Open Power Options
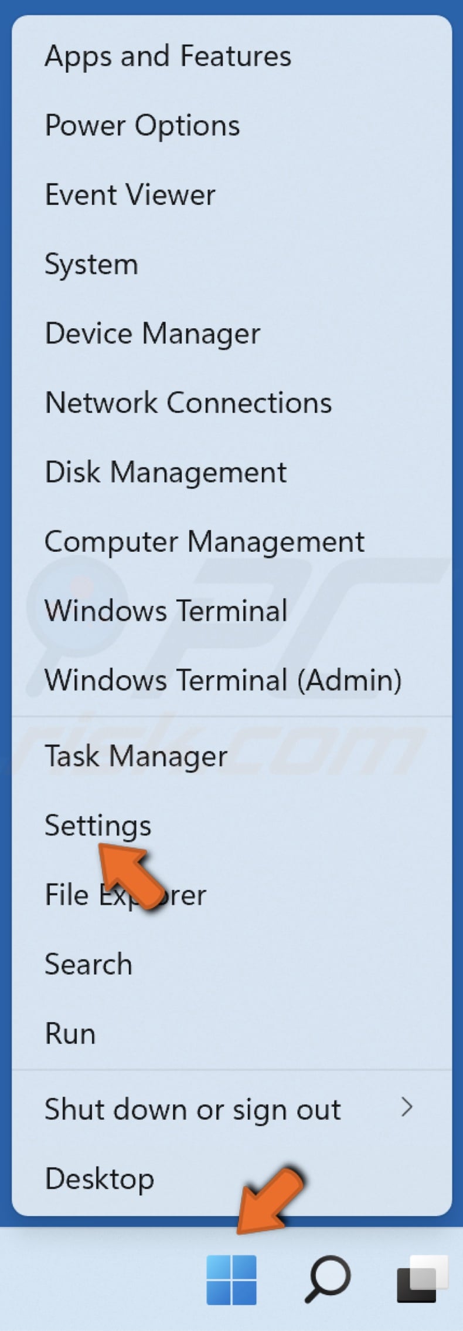 pyautogui.click(x=142, y=125)
